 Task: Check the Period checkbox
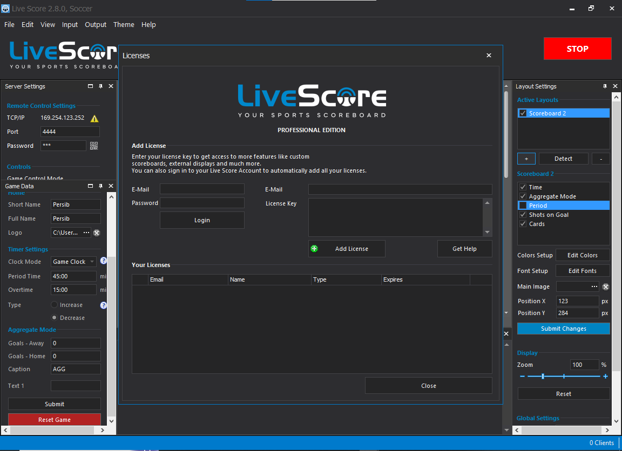523,206
